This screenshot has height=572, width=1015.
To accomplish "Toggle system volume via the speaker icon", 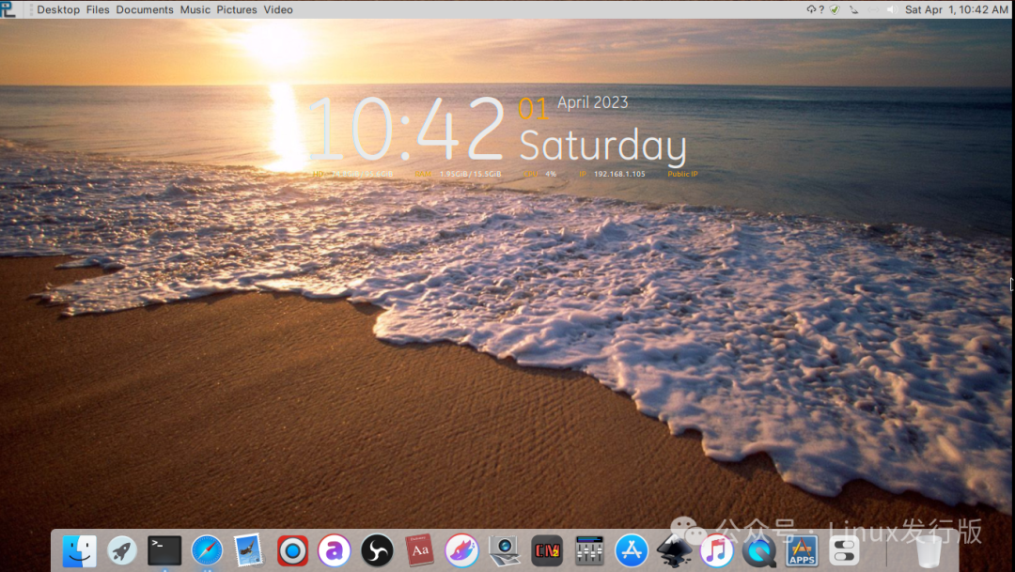I will pos(888,9).
